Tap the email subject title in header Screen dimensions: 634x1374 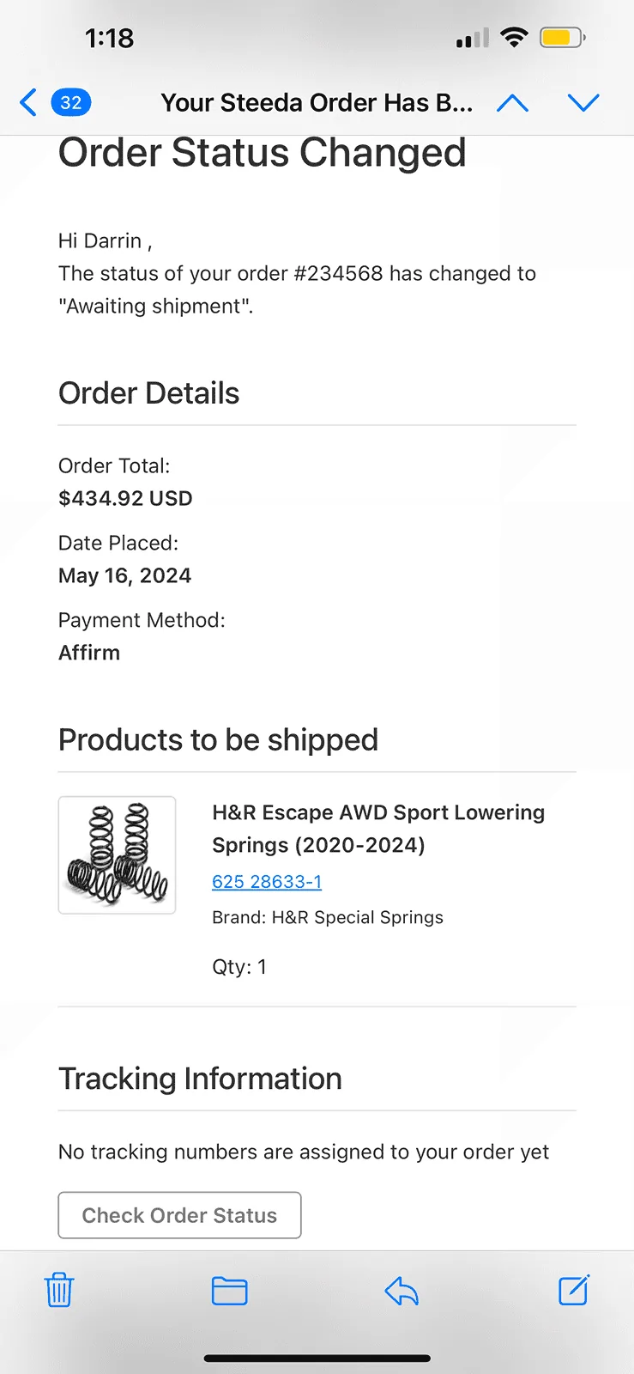pyautogui.click(x=317, y=103)
